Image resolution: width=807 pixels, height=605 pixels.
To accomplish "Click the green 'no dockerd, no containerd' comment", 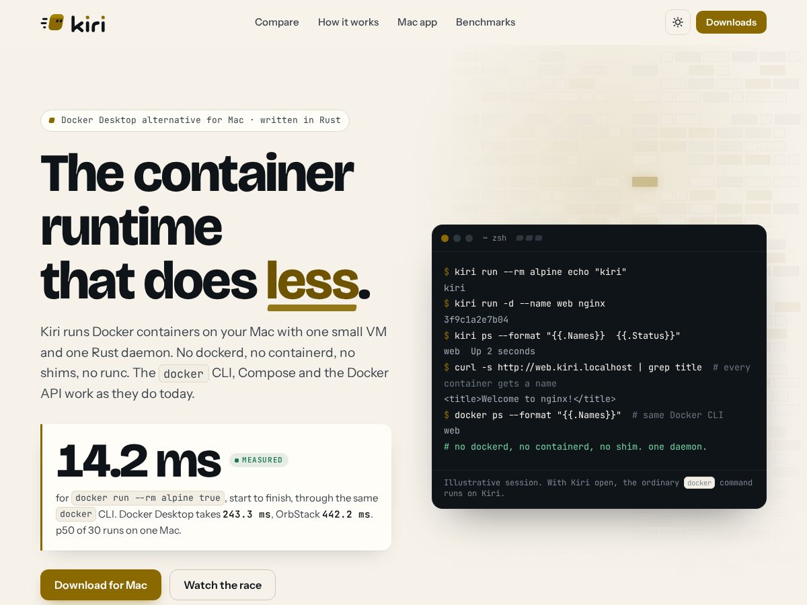I will pyautogui.click(x=576, y=446).
